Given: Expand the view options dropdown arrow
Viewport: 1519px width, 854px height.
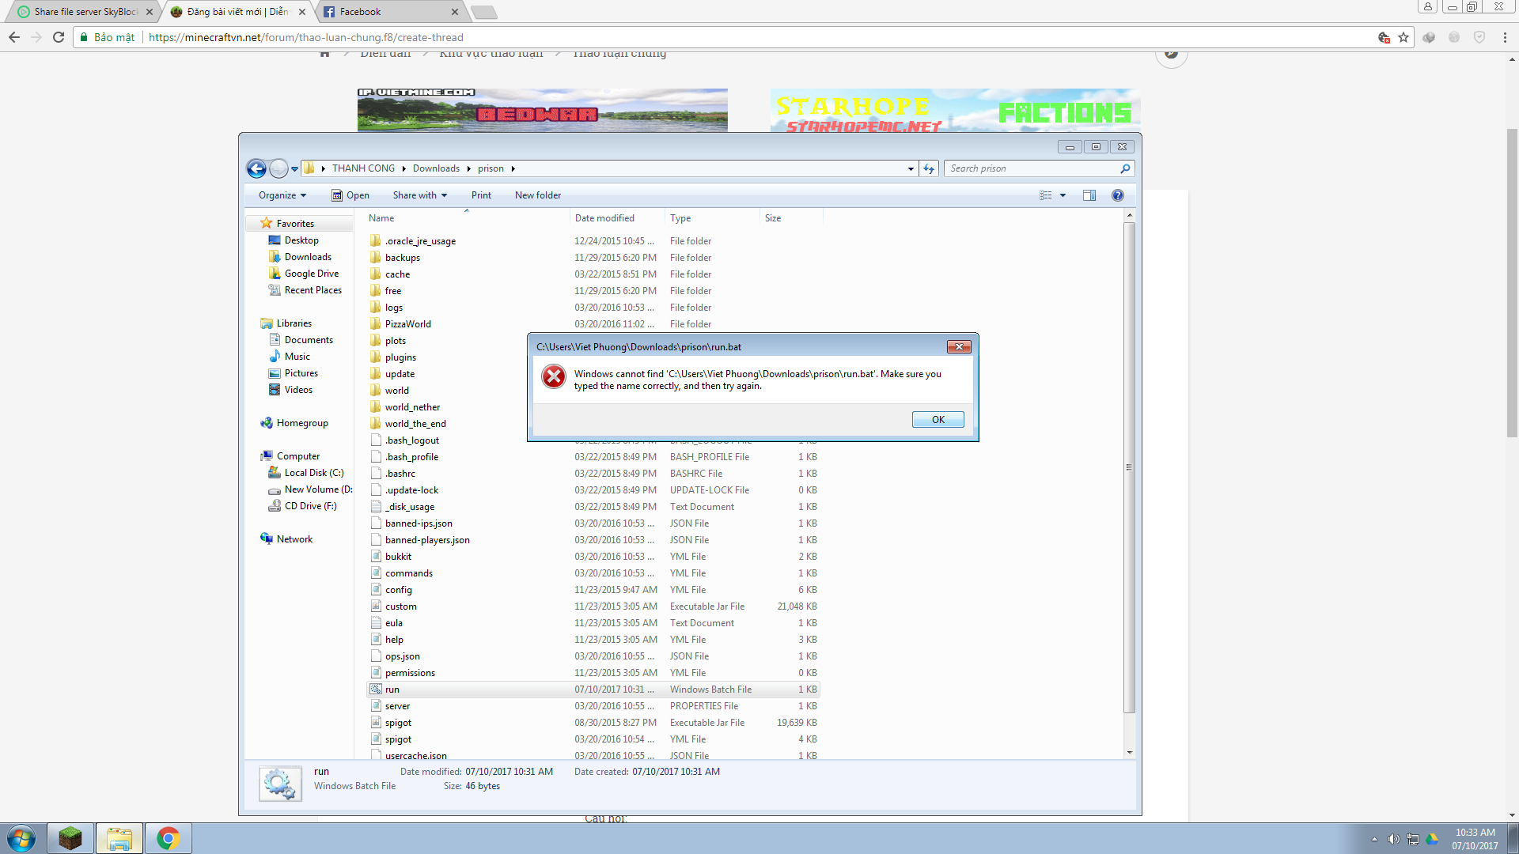Looking at the screenshot, I should point(1063,195).
